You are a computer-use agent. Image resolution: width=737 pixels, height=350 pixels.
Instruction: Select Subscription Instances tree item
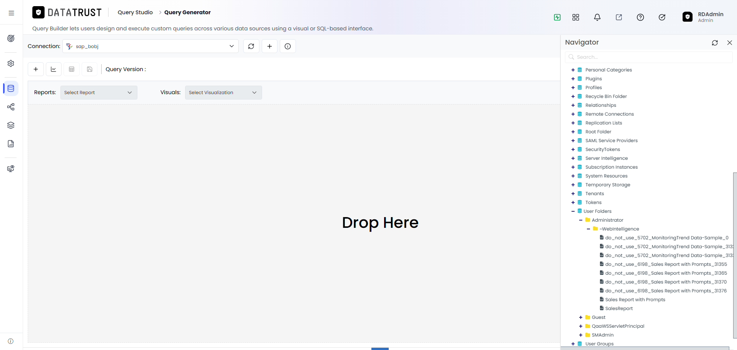[x=612, y=167]
